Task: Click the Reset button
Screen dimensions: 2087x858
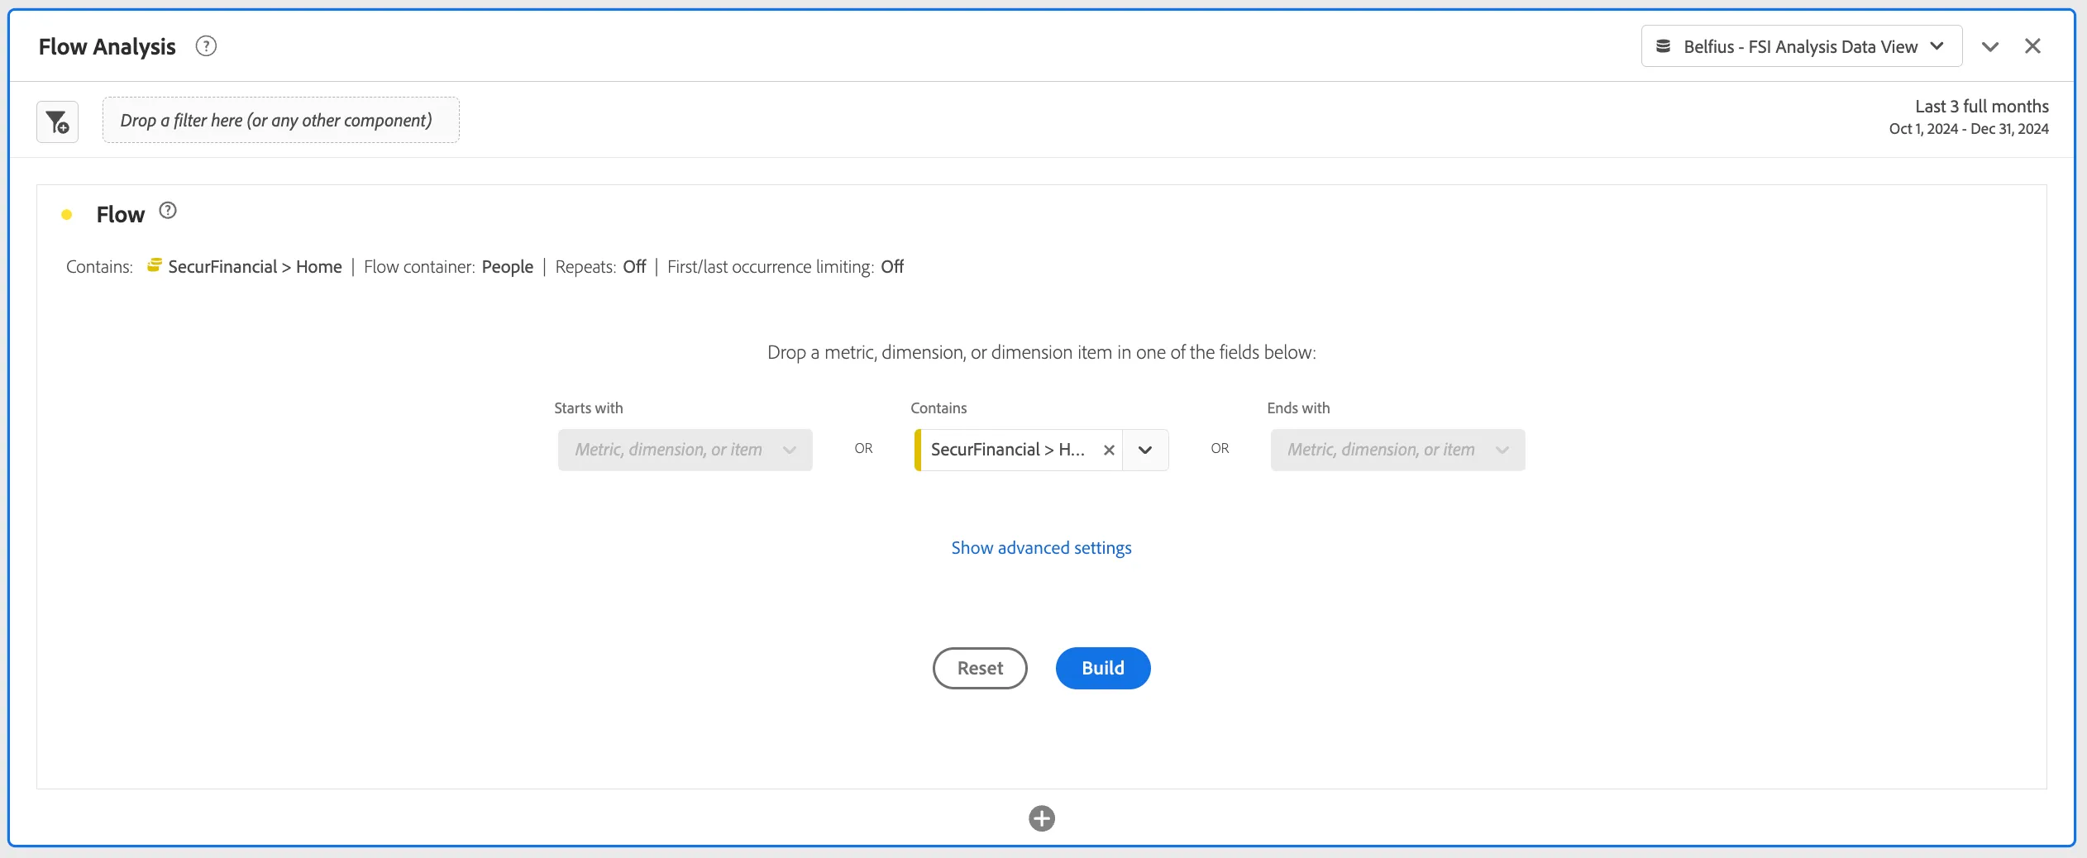Action: pos(980,668)
